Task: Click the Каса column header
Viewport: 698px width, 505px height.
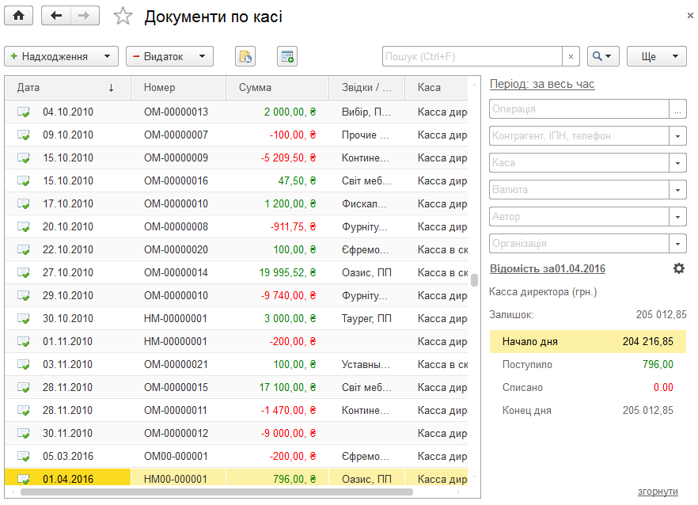Action: (x=436, y=88)
